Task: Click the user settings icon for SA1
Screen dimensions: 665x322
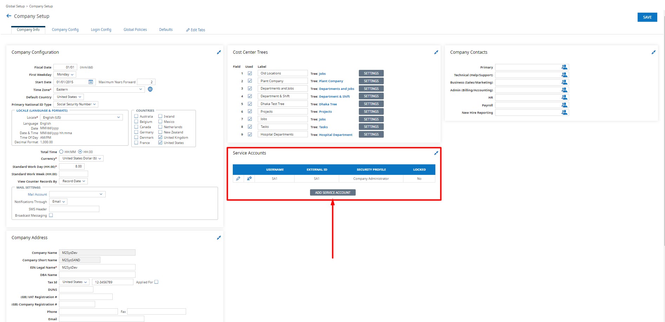Action: click(x=249, y=179)
